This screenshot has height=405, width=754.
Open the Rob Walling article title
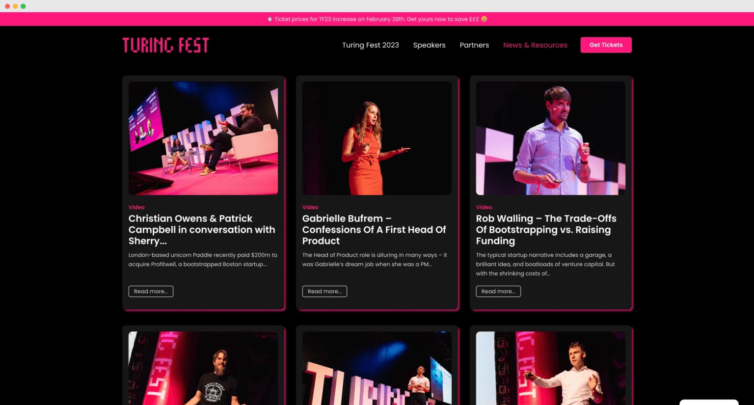[546, 229]
